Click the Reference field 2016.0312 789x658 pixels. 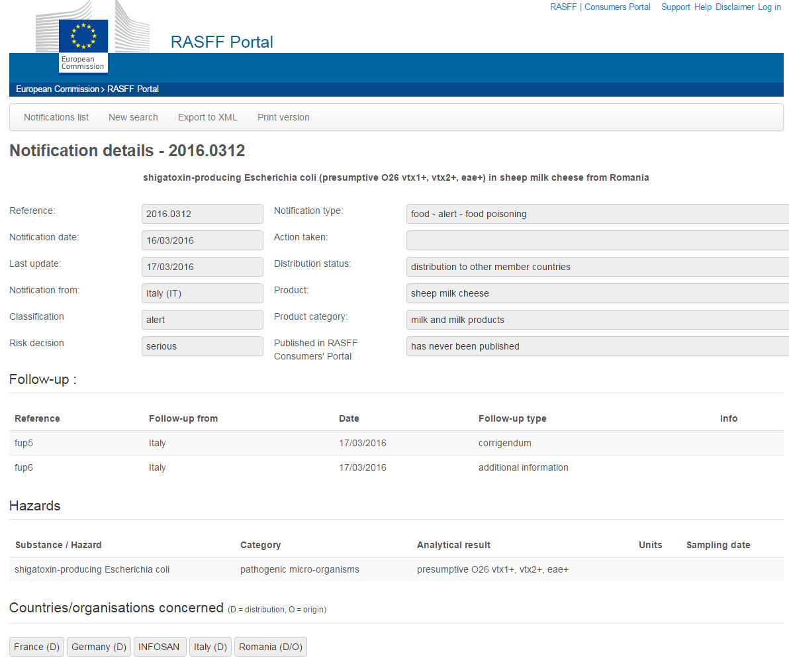(x=202, y=214)
